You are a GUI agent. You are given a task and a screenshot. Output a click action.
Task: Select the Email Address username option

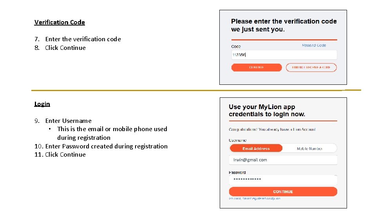256,148
